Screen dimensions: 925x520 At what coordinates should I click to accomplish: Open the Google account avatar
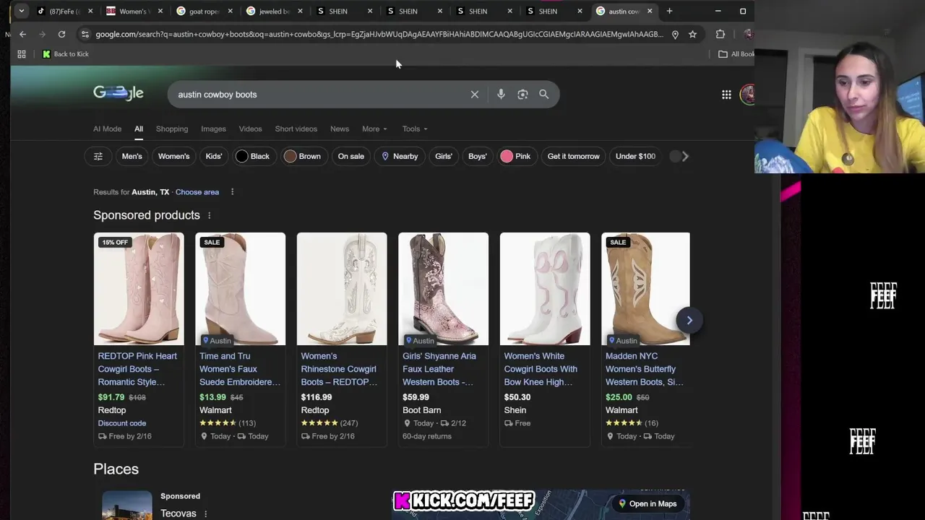747,95
